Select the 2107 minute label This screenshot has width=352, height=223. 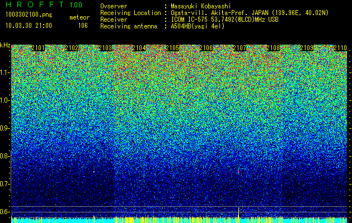pos(240,48)
